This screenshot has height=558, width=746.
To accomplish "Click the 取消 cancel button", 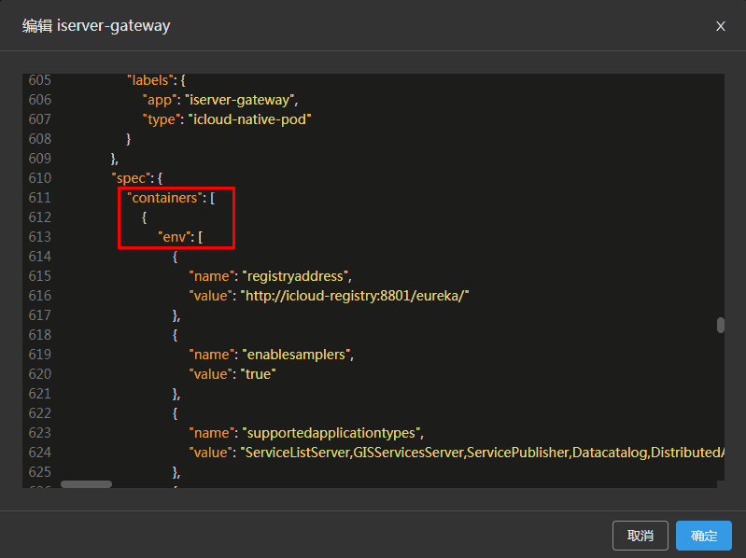I will (x=640, y=536).
